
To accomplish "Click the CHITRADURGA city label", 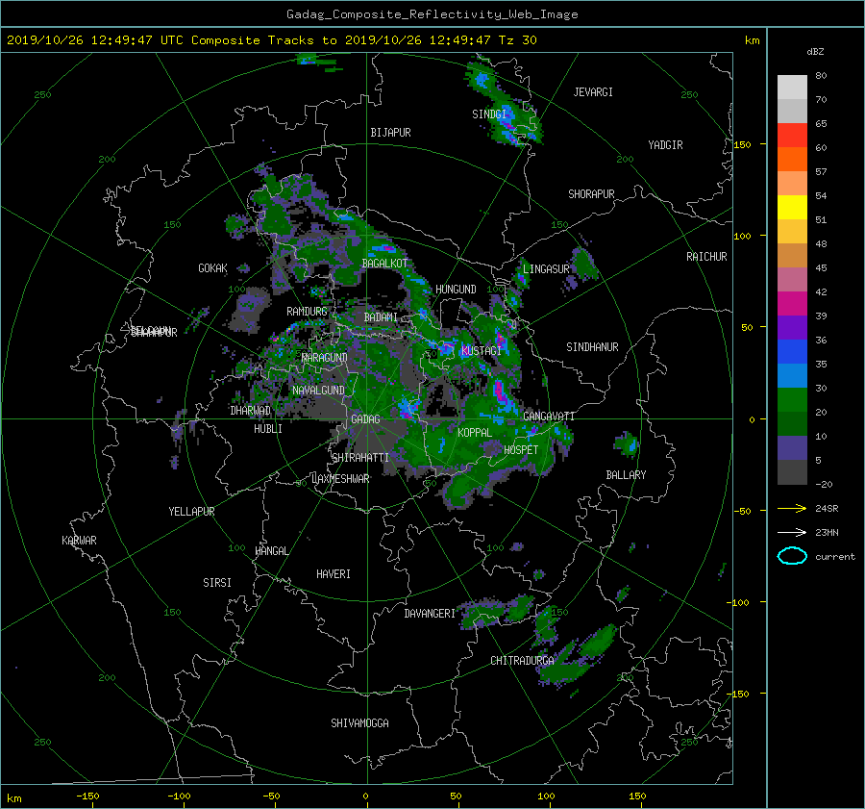I will pos(523,661).
